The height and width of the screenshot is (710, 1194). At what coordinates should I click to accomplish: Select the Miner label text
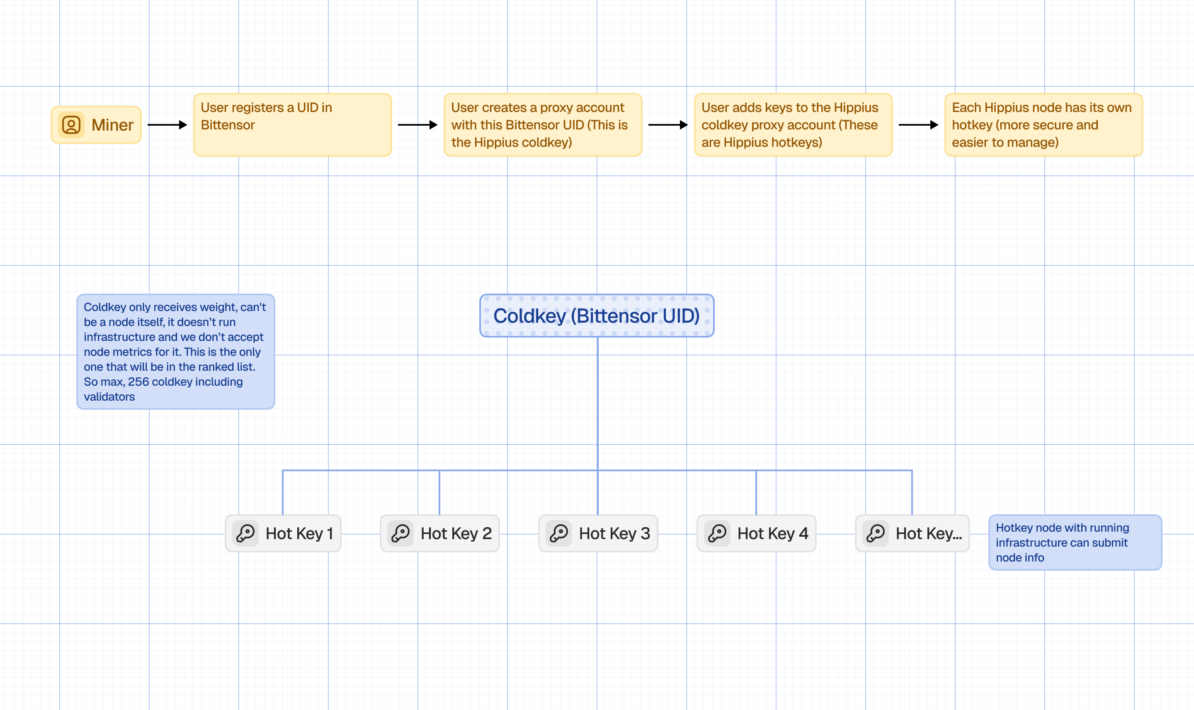coord(112,125)
